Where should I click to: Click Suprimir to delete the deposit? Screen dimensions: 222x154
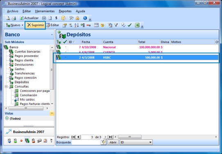[35, 25]
